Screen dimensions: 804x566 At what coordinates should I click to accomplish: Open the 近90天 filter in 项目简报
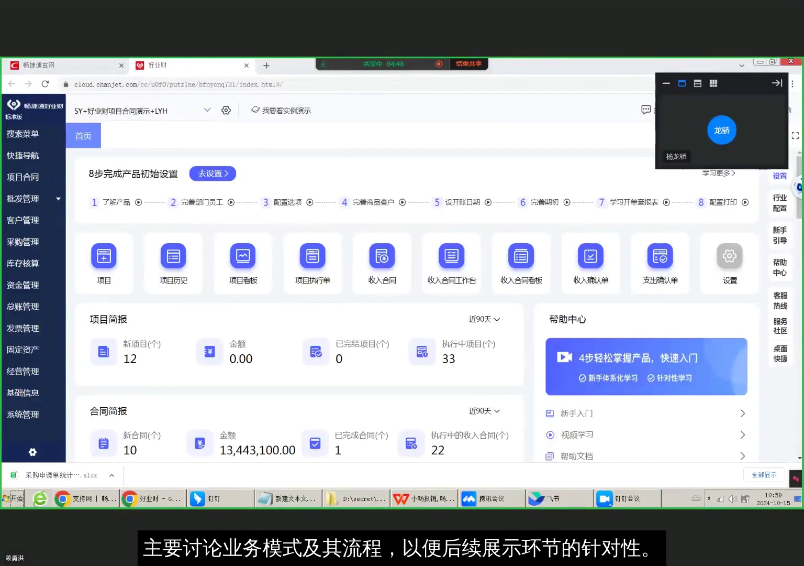[x=483, y=319]
